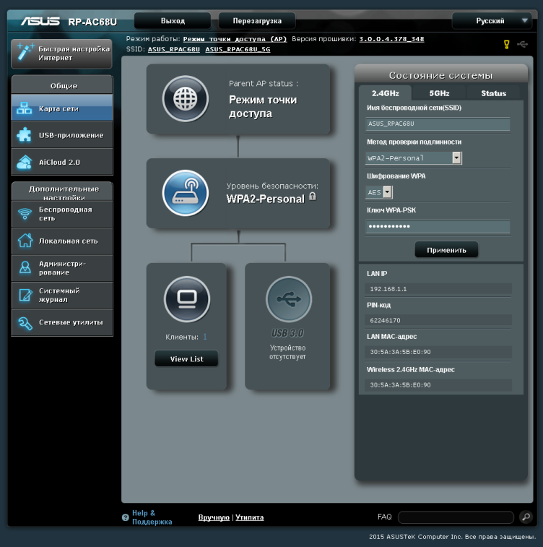Click the yellow light bulb status icon
This screenshot has height=547, width=543.
pos(507,44)
